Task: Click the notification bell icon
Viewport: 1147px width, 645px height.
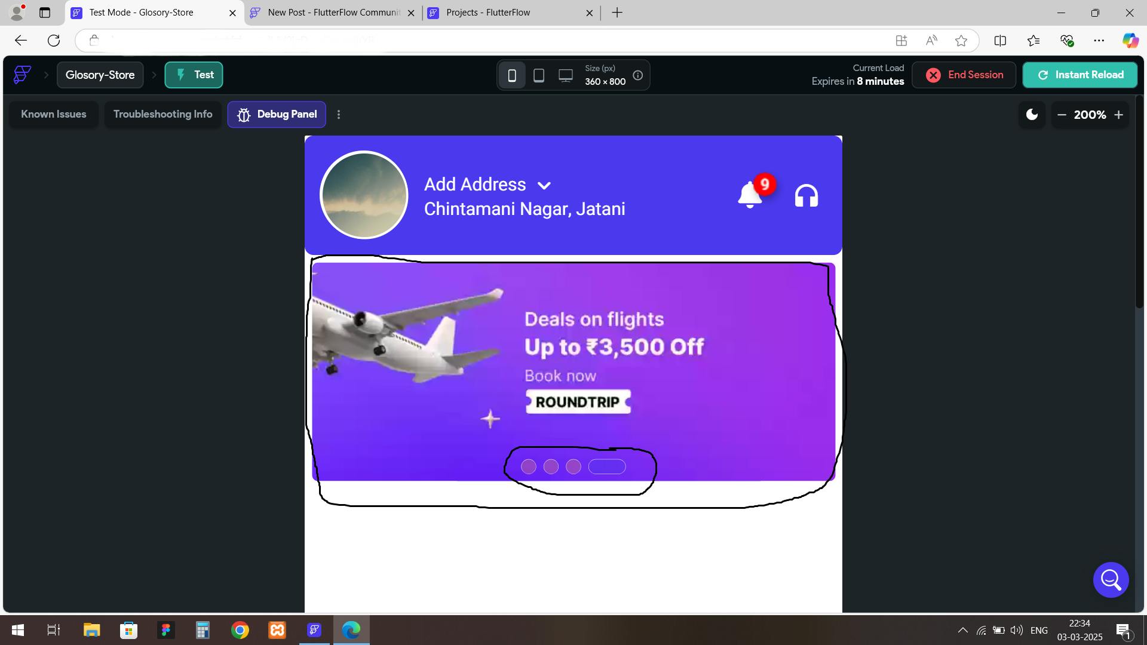Action: [750, 195]
